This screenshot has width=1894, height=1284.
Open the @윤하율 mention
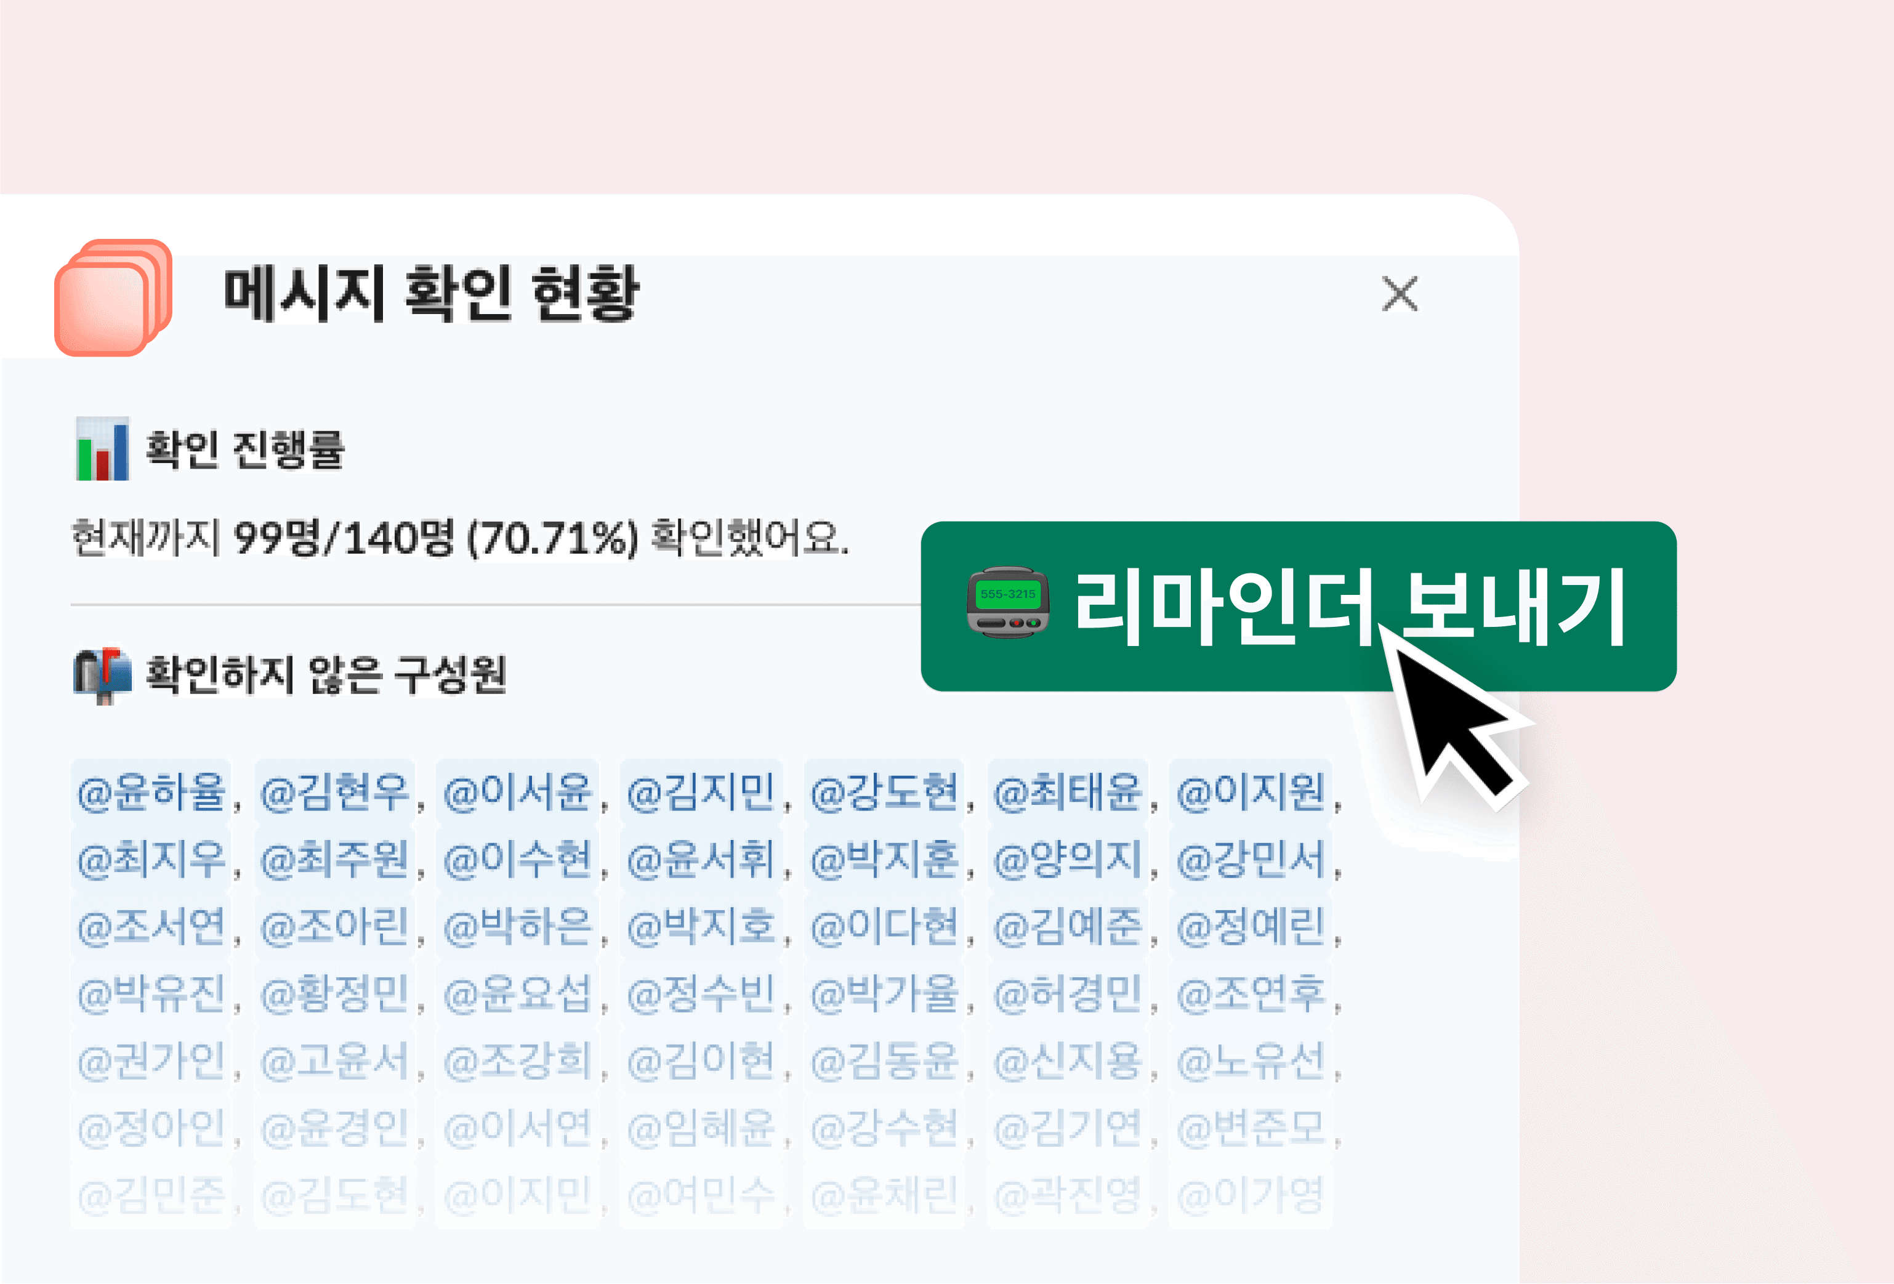(x=151, y=791)
